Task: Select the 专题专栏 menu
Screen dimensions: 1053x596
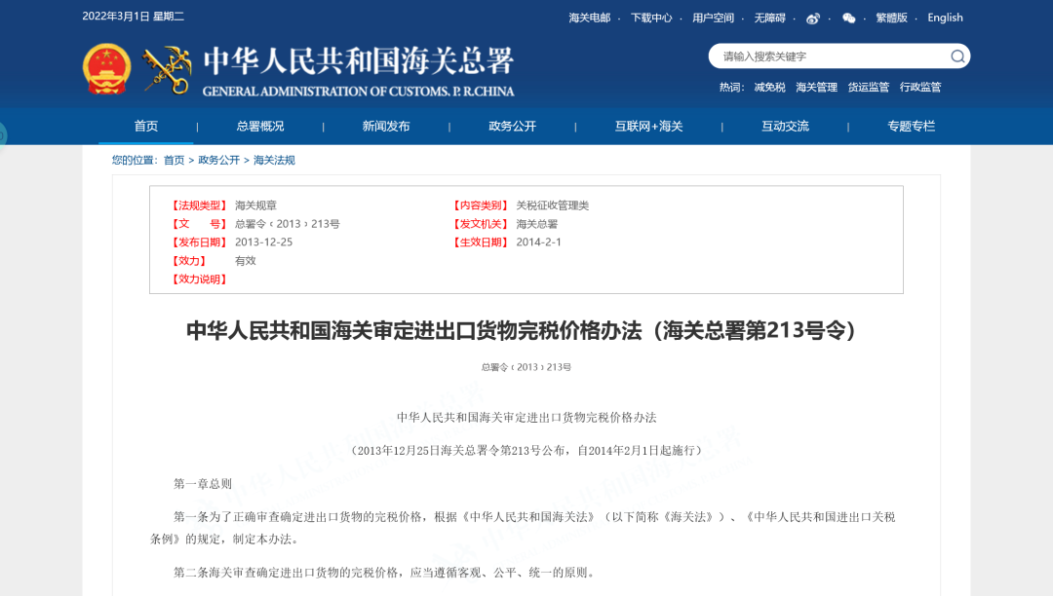Action: [x=911, y=126]
